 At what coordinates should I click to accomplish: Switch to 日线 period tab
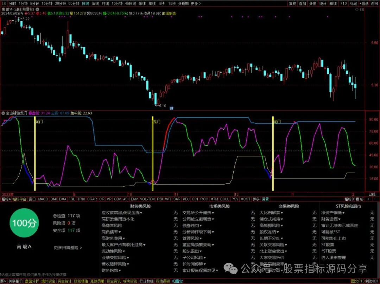(85, 4)
